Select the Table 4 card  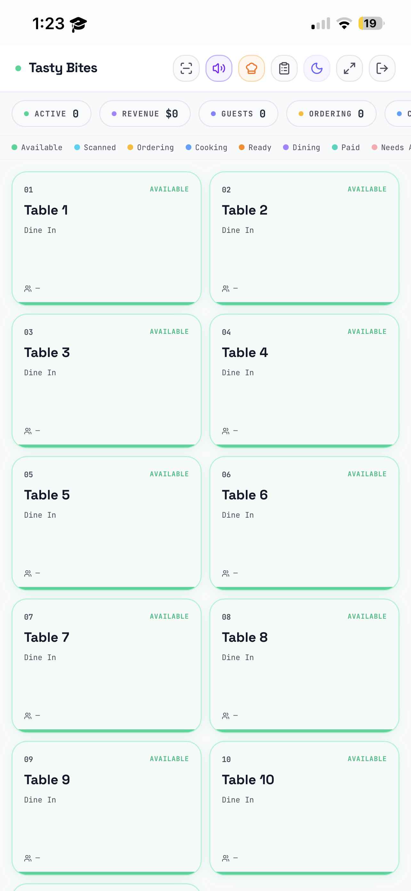click(304, 381)
